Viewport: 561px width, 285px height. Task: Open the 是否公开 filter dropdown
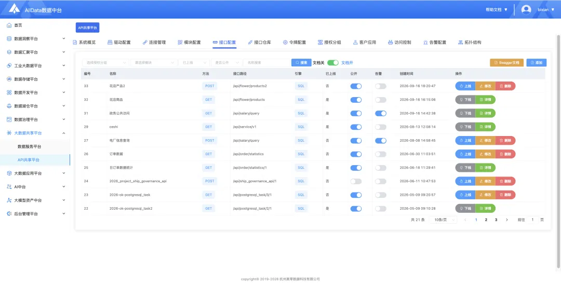226,63
